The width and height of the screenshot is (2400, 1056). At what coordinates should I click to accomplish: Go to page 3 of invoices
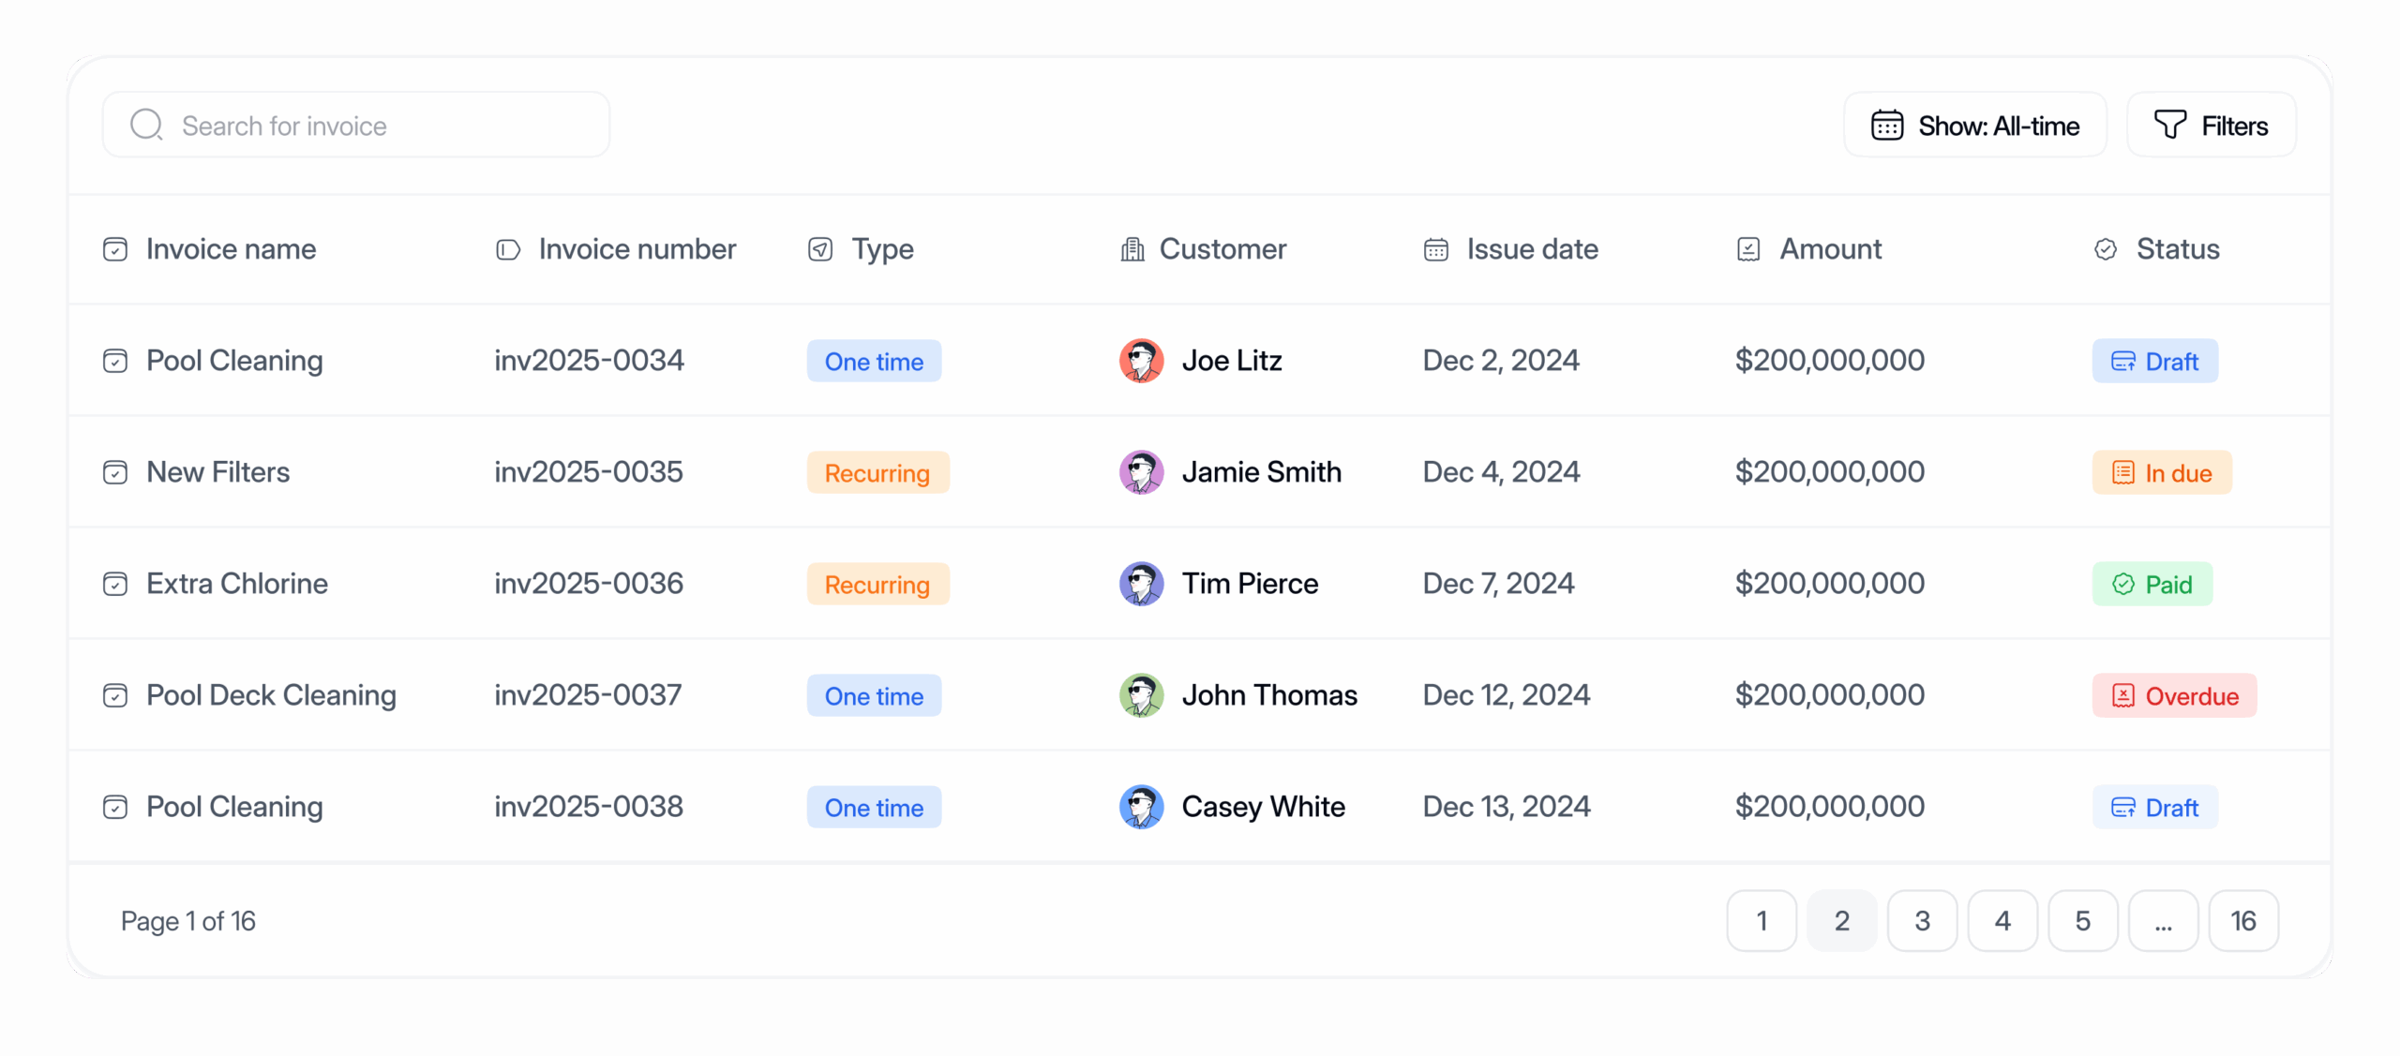click(x=1922, y=921)
